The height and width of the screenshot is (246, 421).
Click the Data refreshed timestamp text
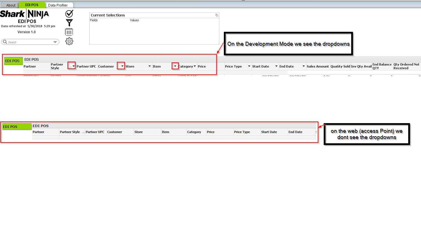point(28,26)
